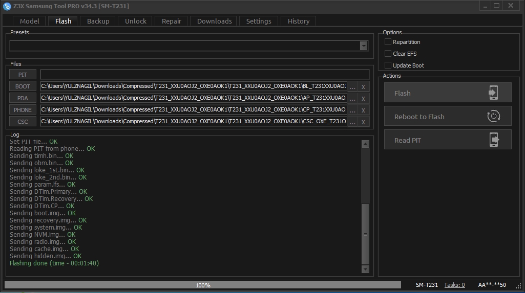This screenshot has height=293, width=525.
Task: Click the phone icon on Read PIT
Action: pos(494,140)
